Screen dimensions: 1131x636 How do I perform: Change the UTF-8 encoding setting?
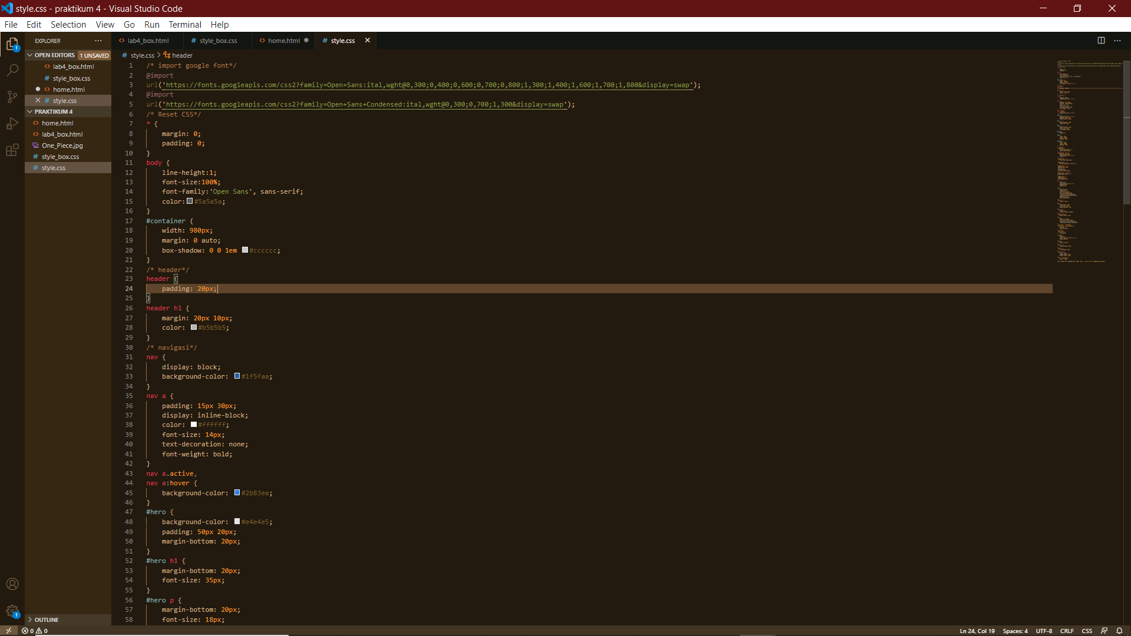tap(1044, 631)
